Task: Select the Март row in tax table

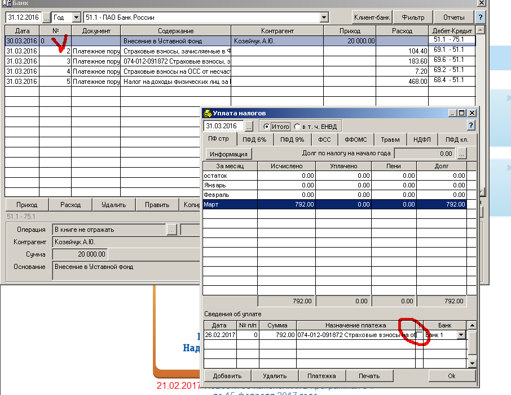Action: click(230, 204)
